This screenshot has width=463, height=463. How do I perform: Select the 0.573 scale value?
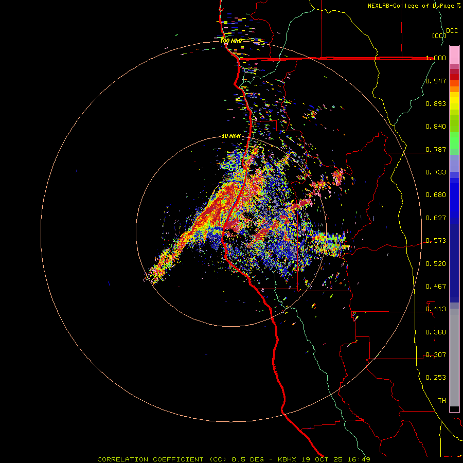pyautogui.click(x=436, y=241)
